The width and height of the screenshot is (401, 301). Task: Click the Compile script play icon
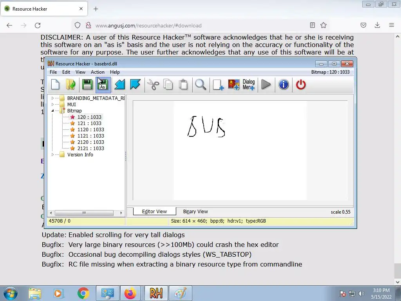tap(266, 85)
